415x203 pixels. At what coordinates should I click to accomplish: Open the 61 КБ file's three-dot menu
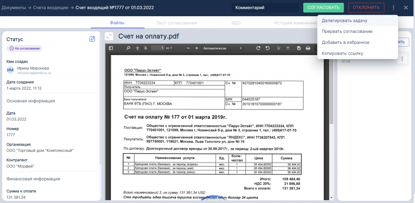tap(402, 58)
